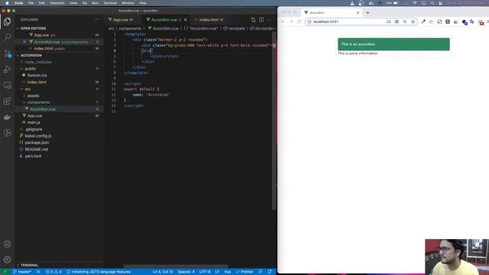Close the Accordion.vue editor tab

pos(185,20)
